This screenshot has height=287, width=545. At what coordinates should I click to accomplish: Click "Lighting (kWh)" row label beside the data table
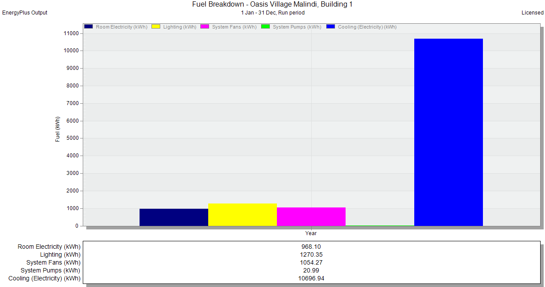60,255
